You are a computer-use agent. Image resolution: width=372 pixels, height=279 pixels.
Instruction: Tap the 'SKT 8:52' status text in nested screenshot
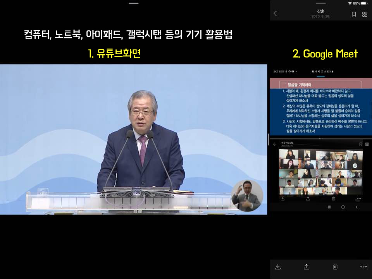coord(279,71)
